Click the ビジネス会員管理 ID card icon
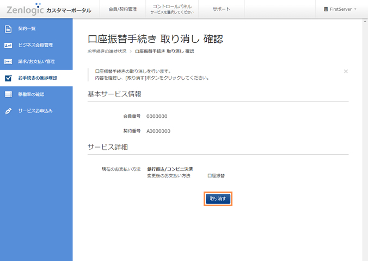Image resolution: width=368 pixels, height=261 pixels. click(8, 45)
